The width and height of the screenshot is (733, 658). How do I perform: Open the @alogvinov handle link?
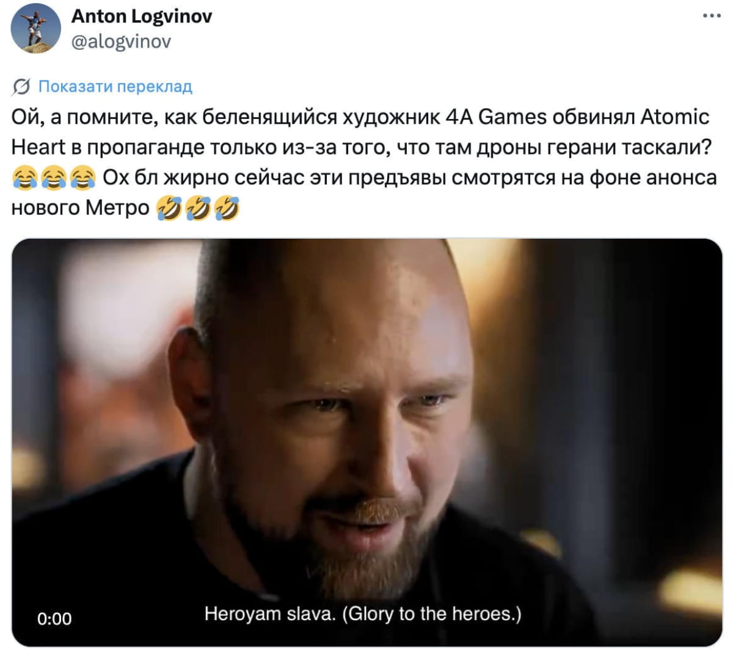(x=122, y=42)
